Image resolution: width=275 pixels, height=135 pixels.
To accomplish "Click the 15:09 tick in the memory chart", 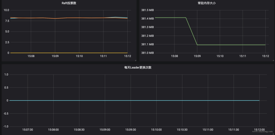I will tap(197, 56).
